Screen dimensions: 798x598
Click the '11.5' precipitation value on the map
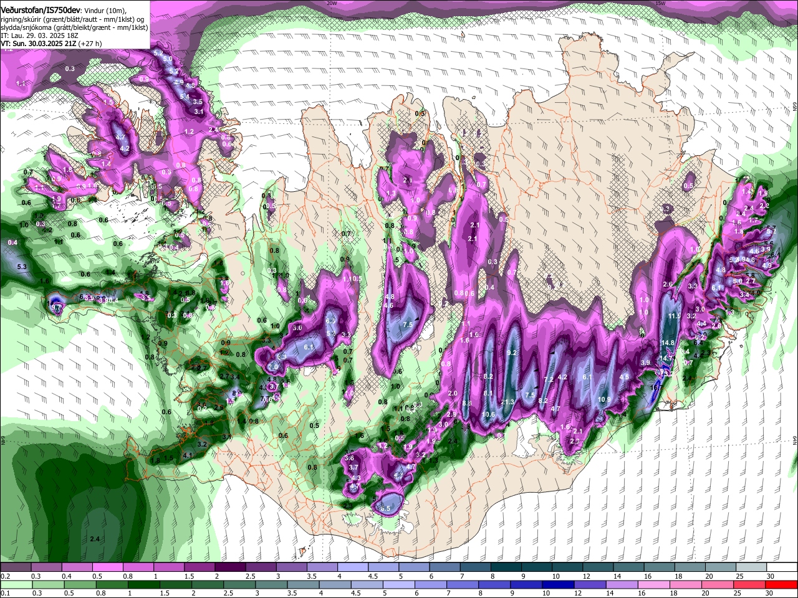point(674,316)
